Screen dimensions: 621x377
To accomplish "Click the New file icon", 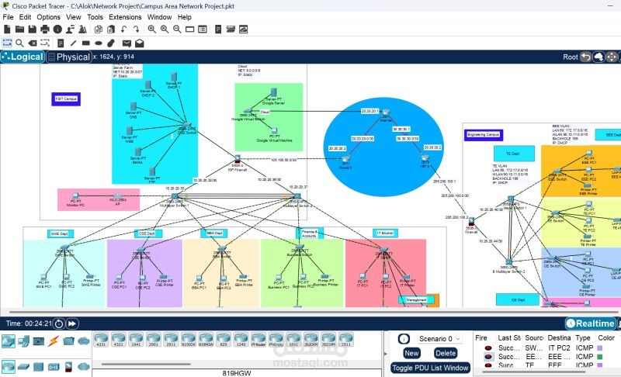I will [x=7, y=29].
